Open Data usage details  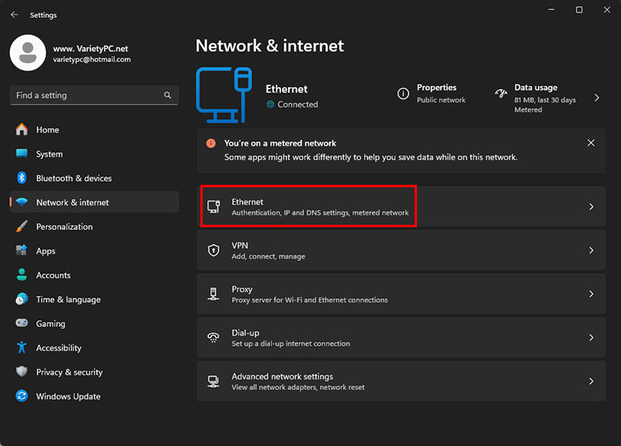coord(548,98)
